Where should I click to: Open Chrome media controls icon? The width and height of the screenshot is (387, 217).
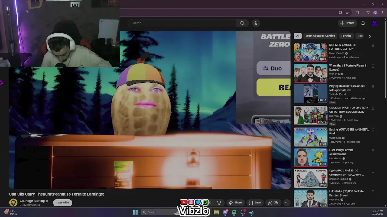coord(368,13)
